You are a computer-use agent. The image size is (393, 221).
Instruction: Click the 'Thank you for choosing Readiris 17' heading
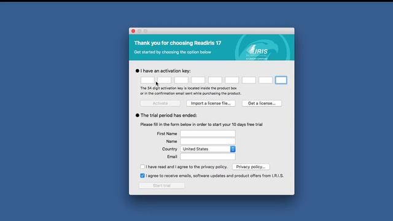coord(177,43)
